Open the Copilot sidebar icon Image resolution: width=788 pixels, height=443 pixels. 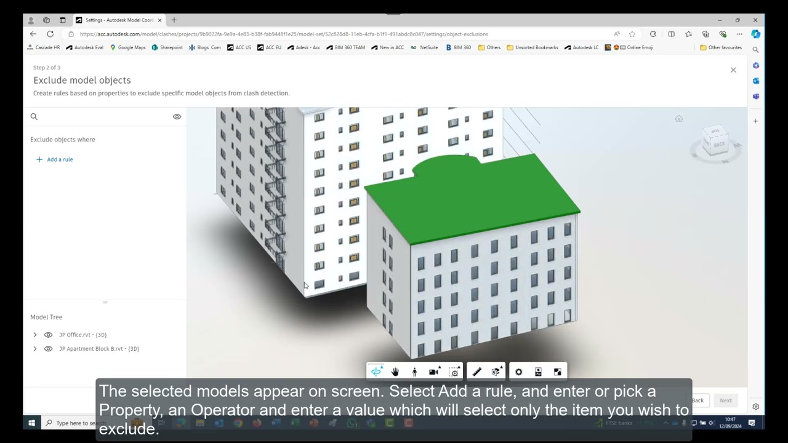point(755,34)
